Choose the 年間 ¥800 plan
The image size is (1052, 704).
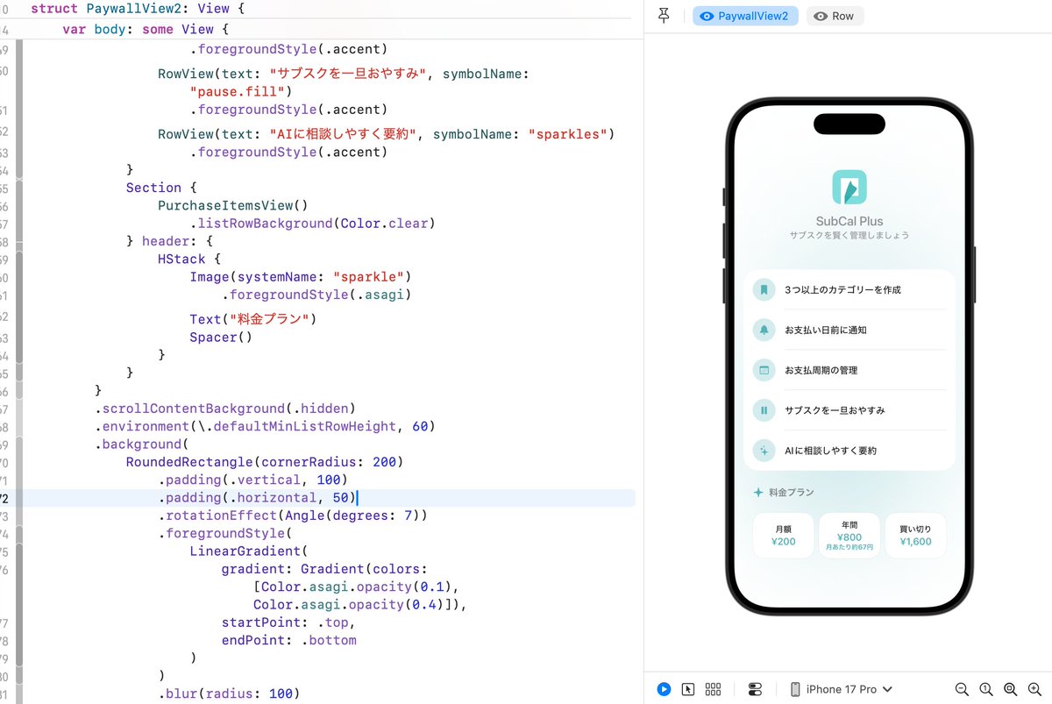[849, 536]
